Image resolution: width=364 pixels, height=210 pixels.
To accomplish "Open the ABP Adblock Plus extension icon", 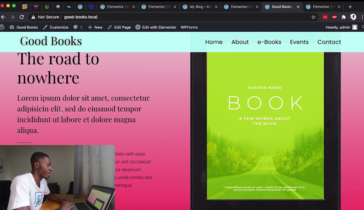I will (x=334, y=17).
